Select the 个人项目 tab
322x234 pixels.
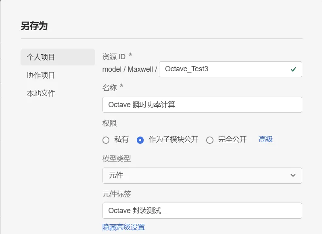(58, 57)
